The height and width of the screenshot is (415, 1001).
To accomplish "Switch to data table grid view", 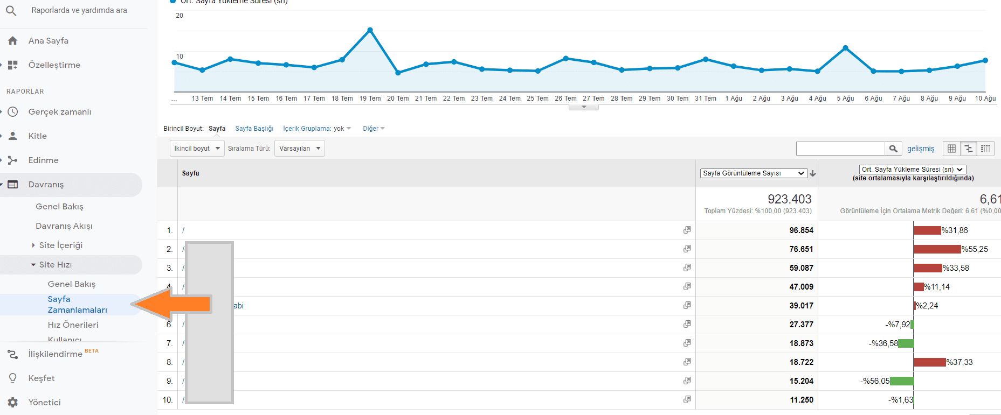I will (x=951, y=149).
